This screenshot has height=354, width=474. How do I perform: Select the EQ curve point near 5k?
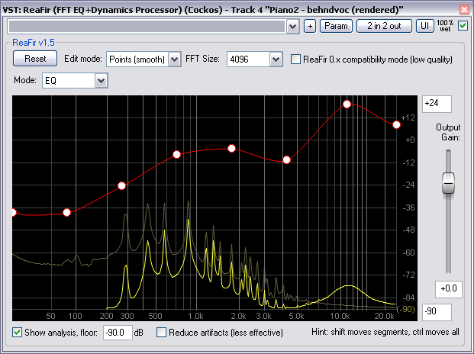pos(287,159)
